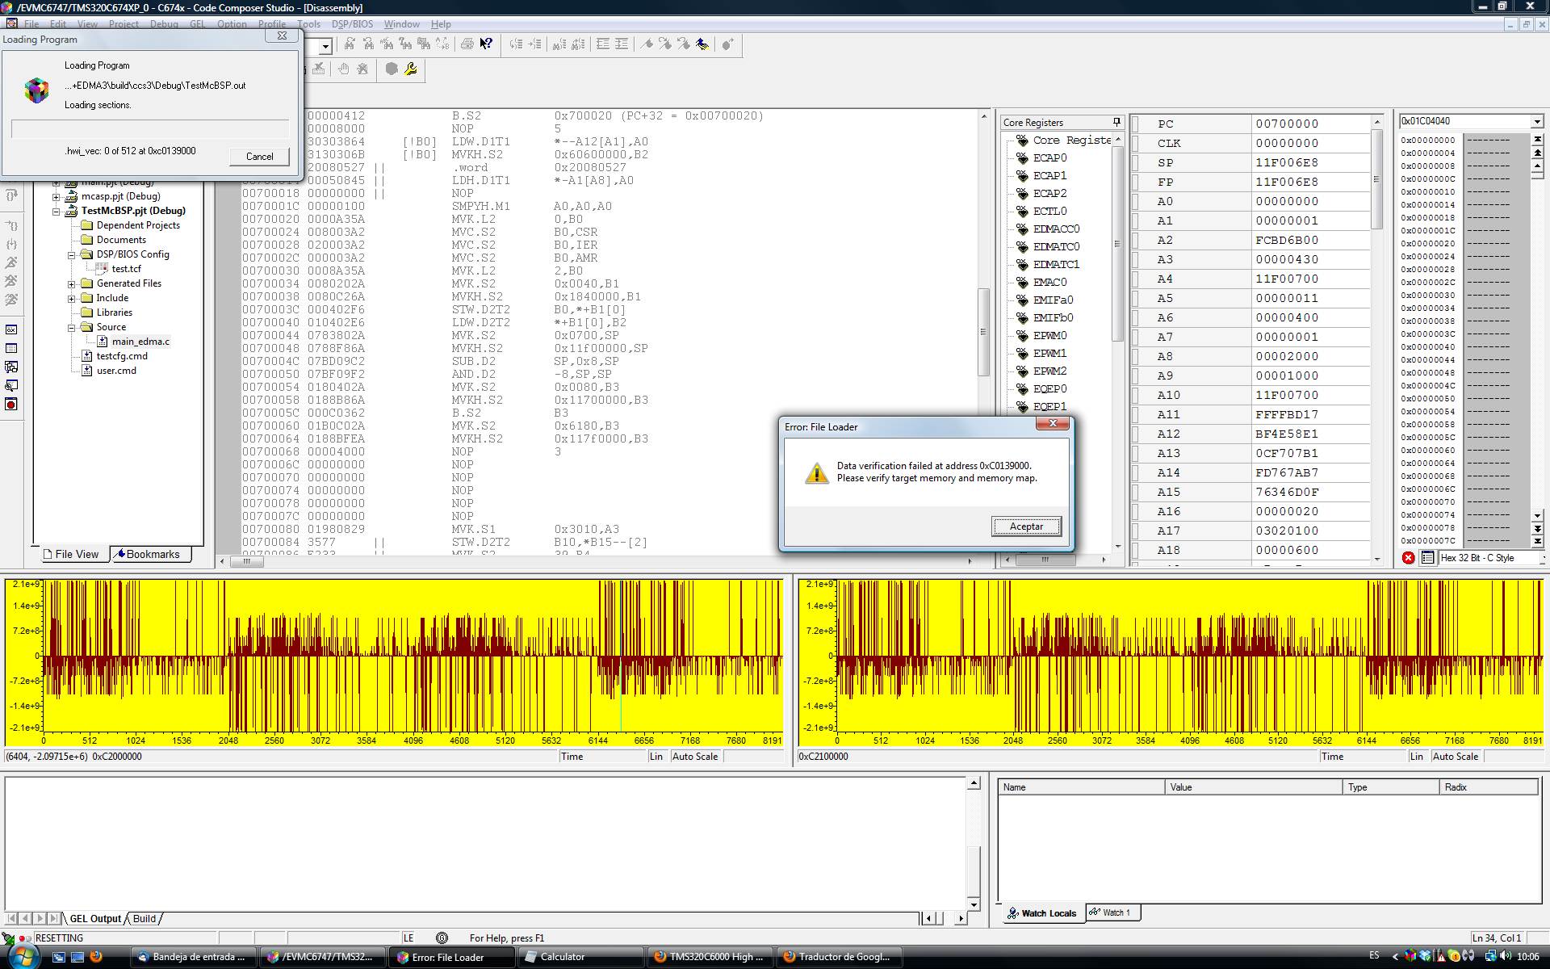
Task: Click the toggle breakpoint hand icon
Action: click(344, 69)
